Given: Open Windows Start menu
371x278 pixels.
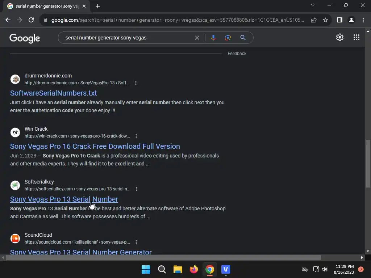Looking at the screenshot, I should coord(146,269).
